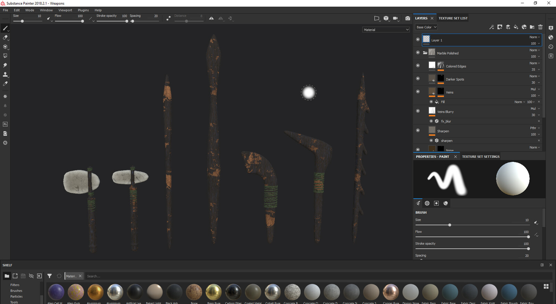Open the Plugins menu

[83, 10]
